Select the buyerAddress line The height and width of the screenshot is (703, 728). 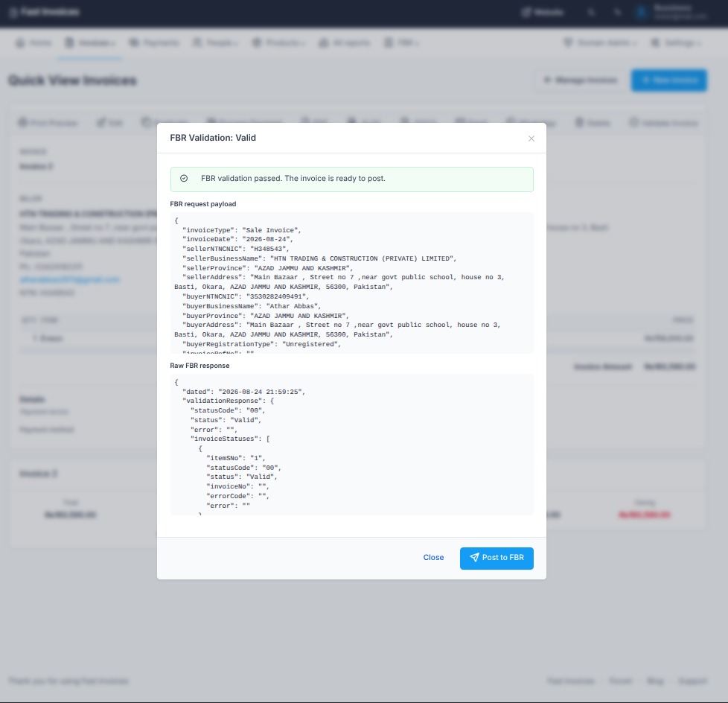click(x=337, y=329)
